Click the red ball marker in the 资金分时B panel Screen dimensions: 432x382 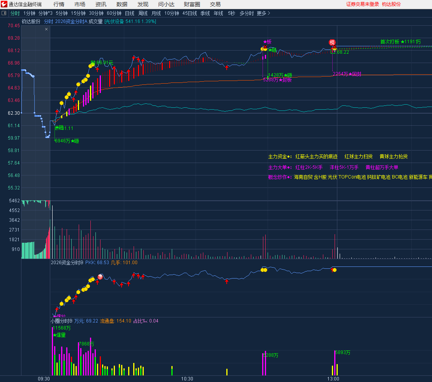pos(100,277)
